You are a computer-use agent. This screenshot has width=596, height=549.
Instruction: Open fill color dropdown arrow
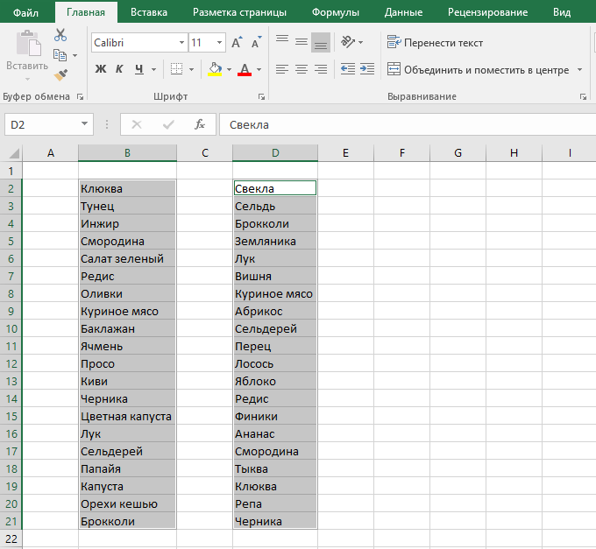(x=229, y=69)
